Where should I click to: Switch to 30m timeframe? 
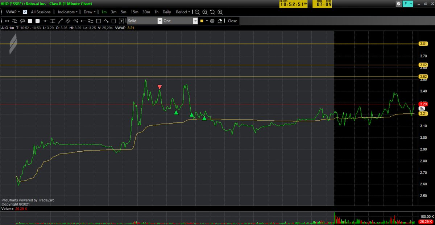[146, 12]
